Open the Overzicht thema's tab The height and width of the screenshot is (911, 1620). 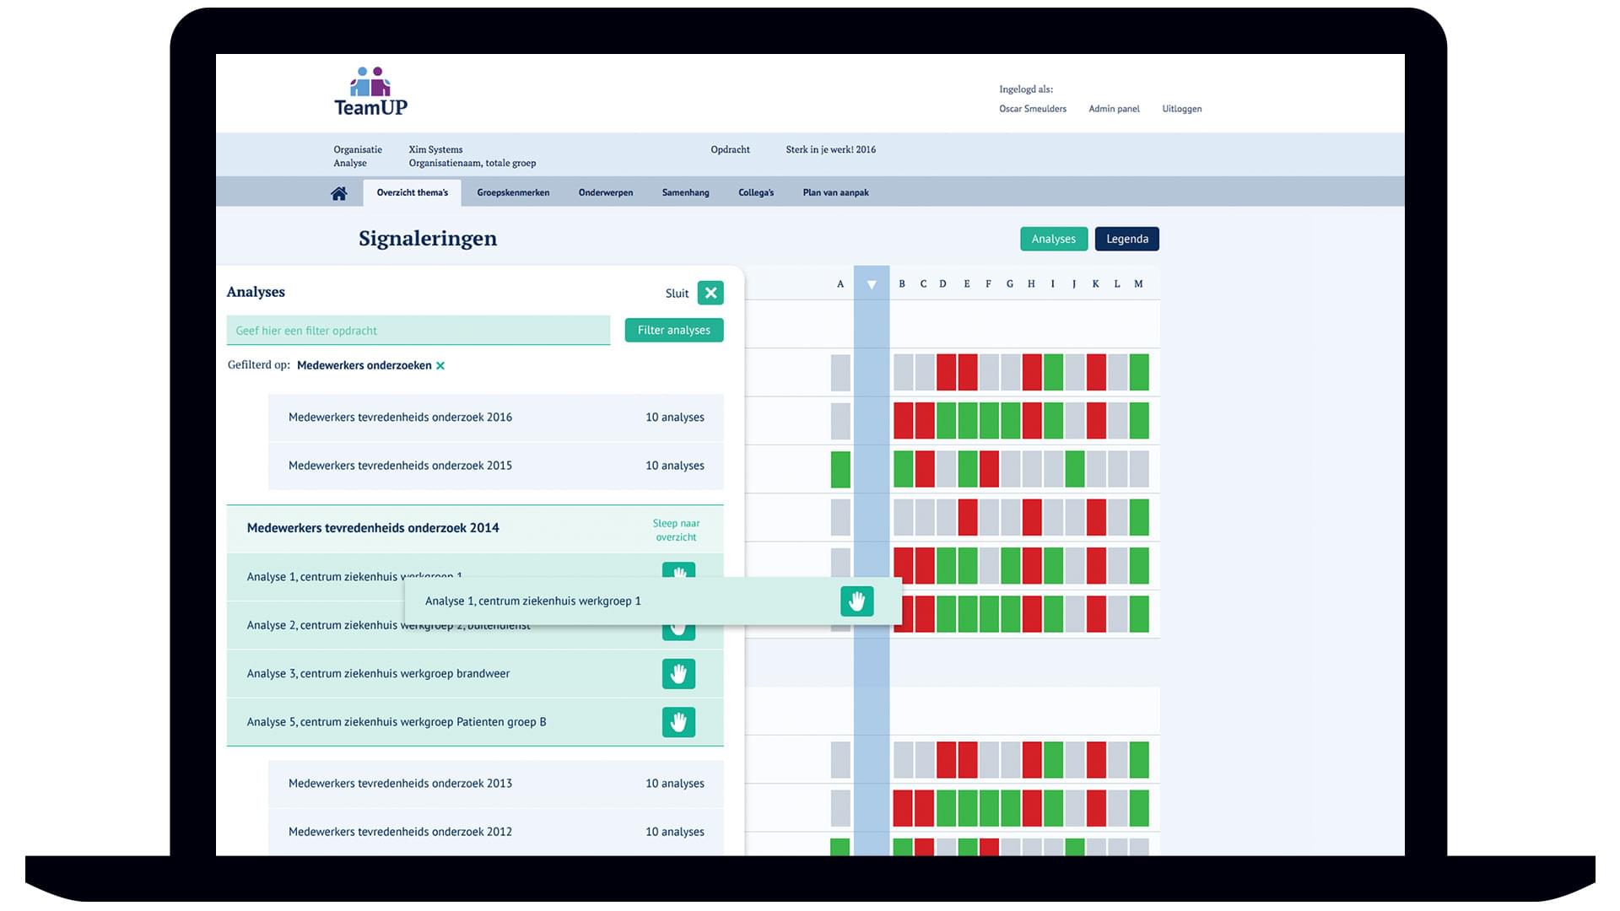413,192
